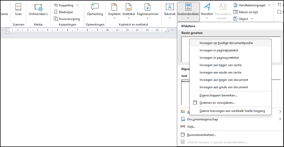Click the Ordenen en verwijderen icon
The image size is (284, 147).
[195, 103]
